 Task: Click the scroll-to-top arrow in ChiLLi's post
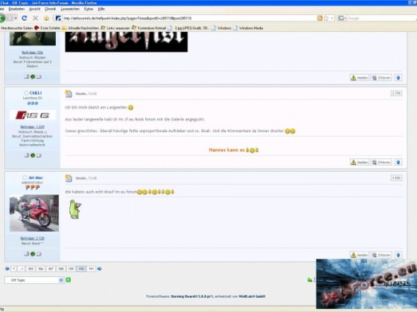[398, 162]
